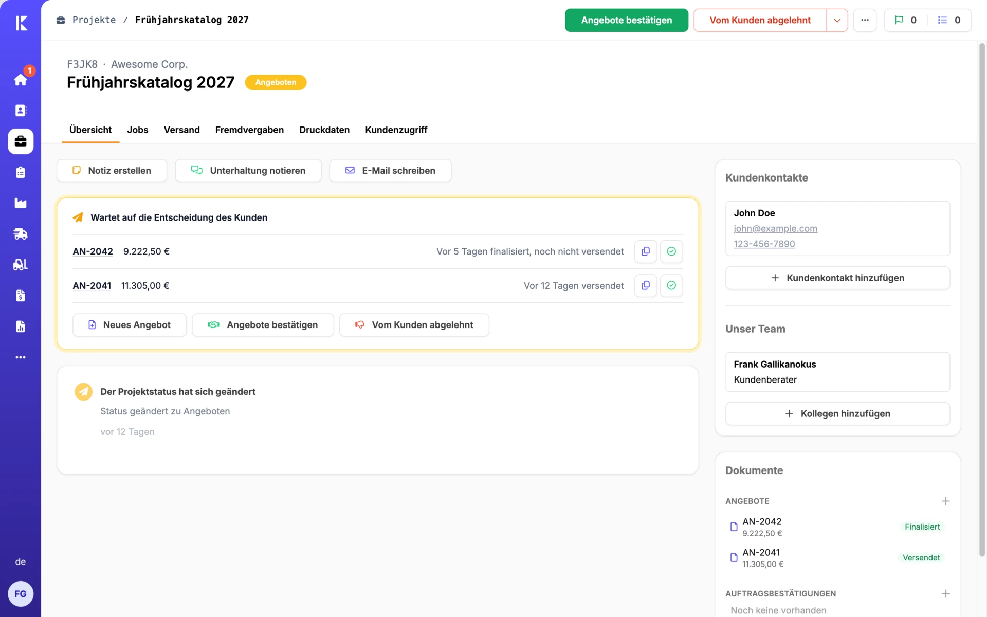This screenshot has height=617, width=987.
Task: Open the contacts icon in sidebar
Action: click(x=21, y=111)
